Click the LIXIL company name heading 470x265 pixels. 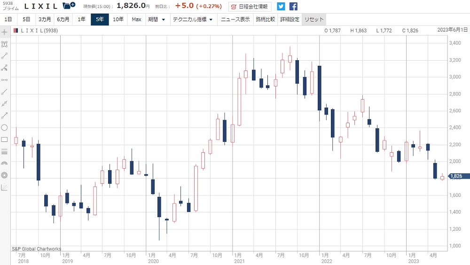(41, 6)
